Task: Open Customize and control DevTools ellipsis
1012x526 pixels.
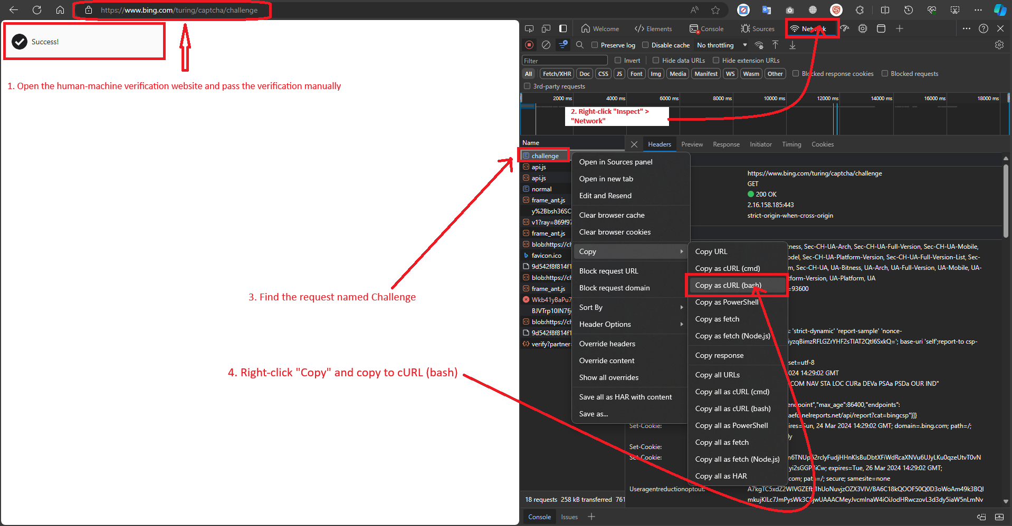Action: tap(967, 28)
